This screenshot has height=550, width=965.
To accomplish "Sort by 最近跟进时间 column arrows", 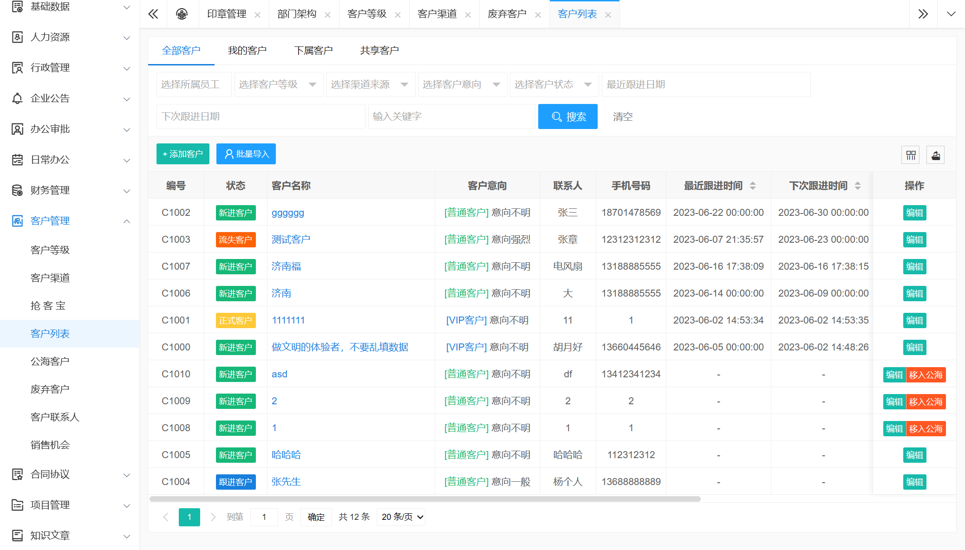I will click(753, 186).
